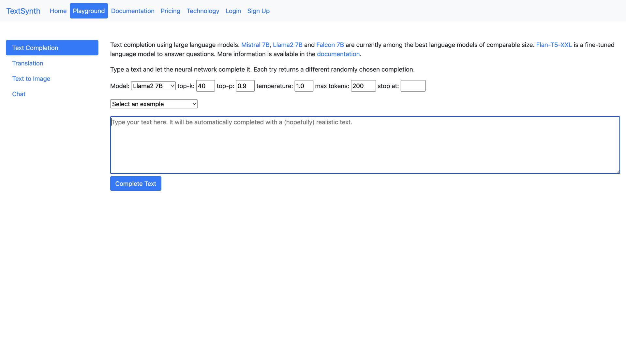Expand the Select an example dropdown
Screen dimensions: 626x352
pyautogui.click(x=154, y=104)
